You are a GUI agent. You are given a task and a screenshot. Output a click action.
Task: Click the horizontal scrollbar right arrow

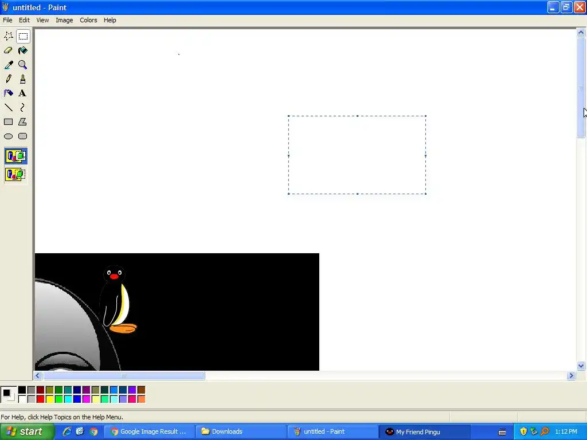571,376
